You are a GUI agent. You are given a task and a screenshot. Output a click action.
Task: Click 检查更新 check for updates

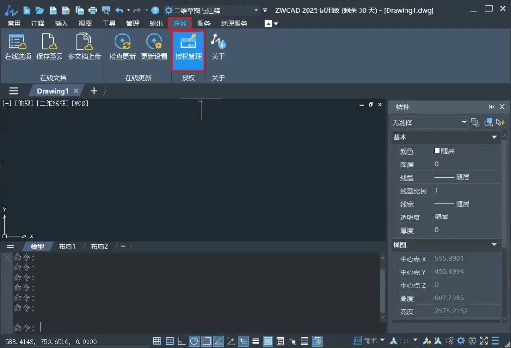tap(123, 46)
